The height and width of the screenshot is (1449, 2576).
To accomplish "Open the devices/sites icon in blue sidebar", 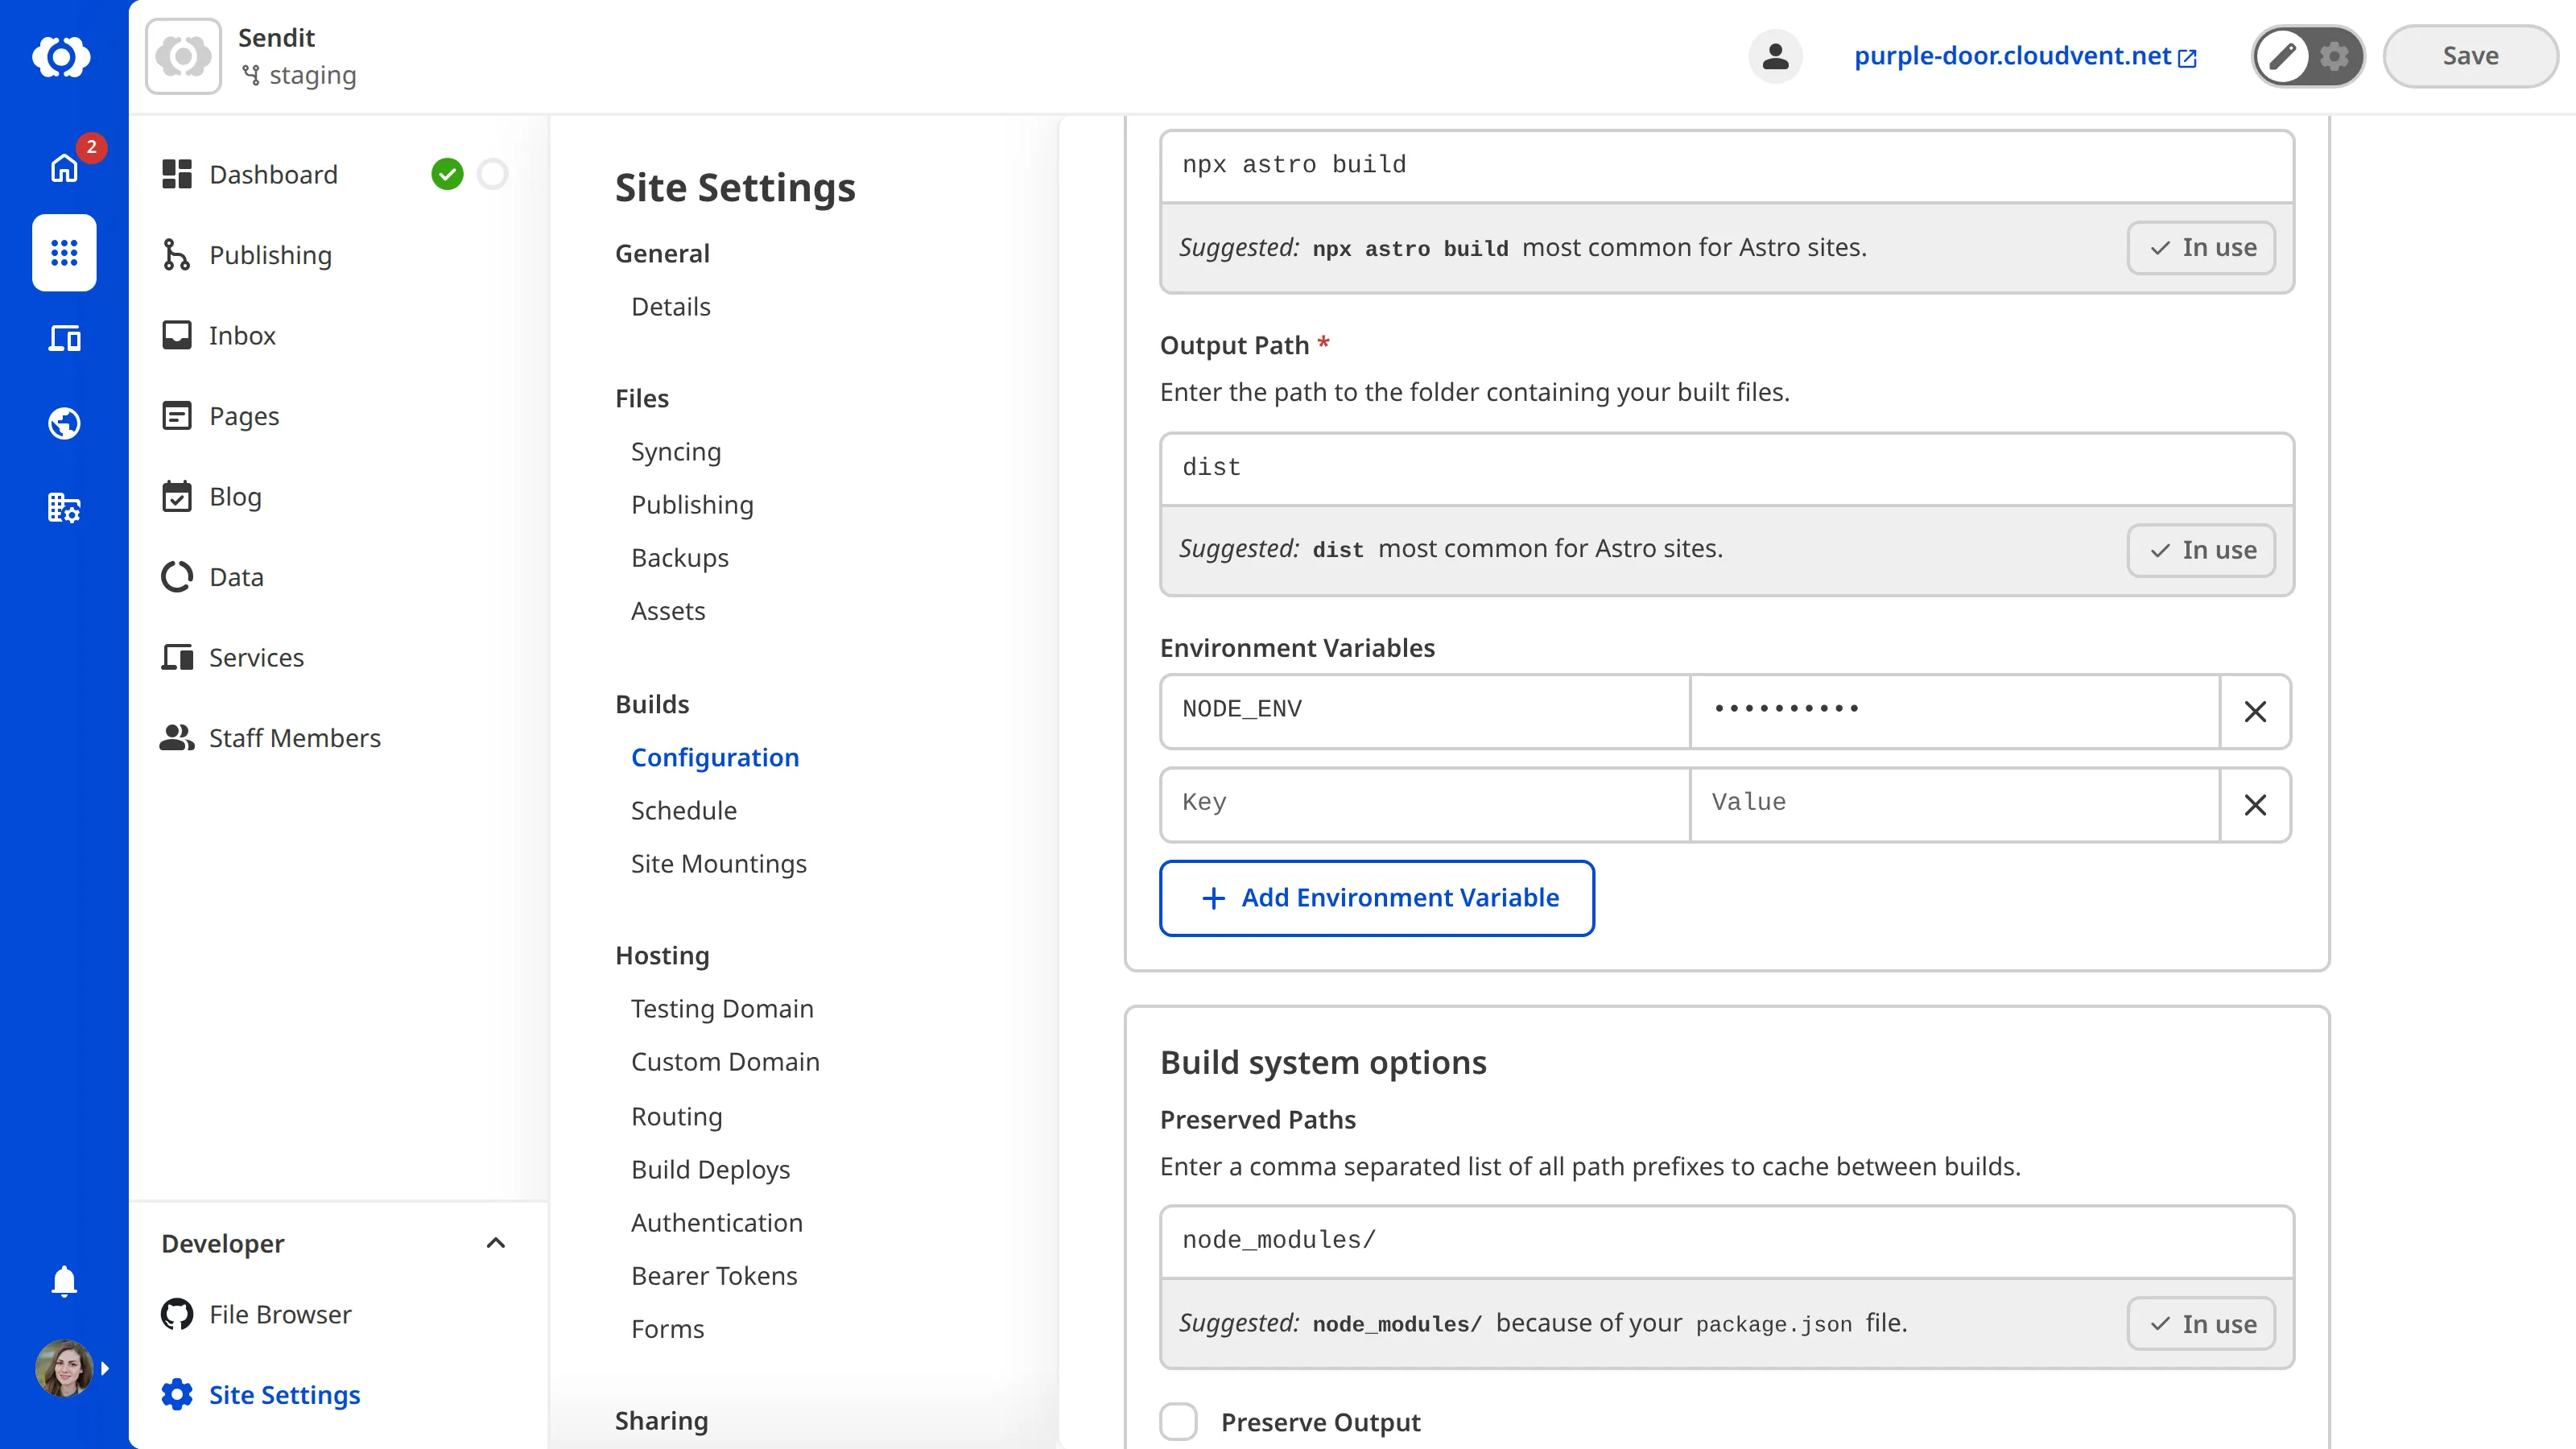I will (x=63, y=338).
